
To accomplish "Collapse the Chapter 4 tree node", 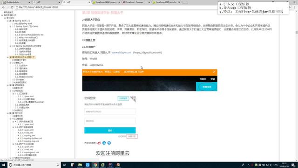I will tap(8, 113).
